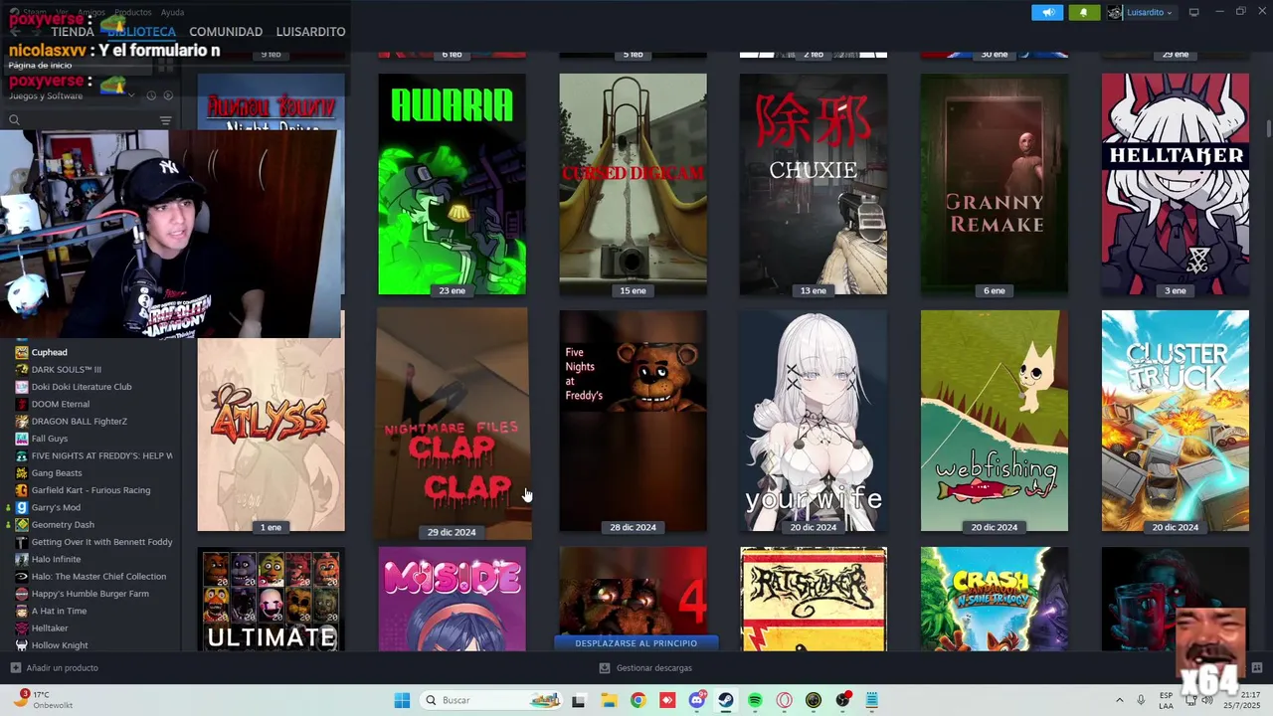Open the green notifications bell
The image size is (1273, 716).
point(1083,12)
